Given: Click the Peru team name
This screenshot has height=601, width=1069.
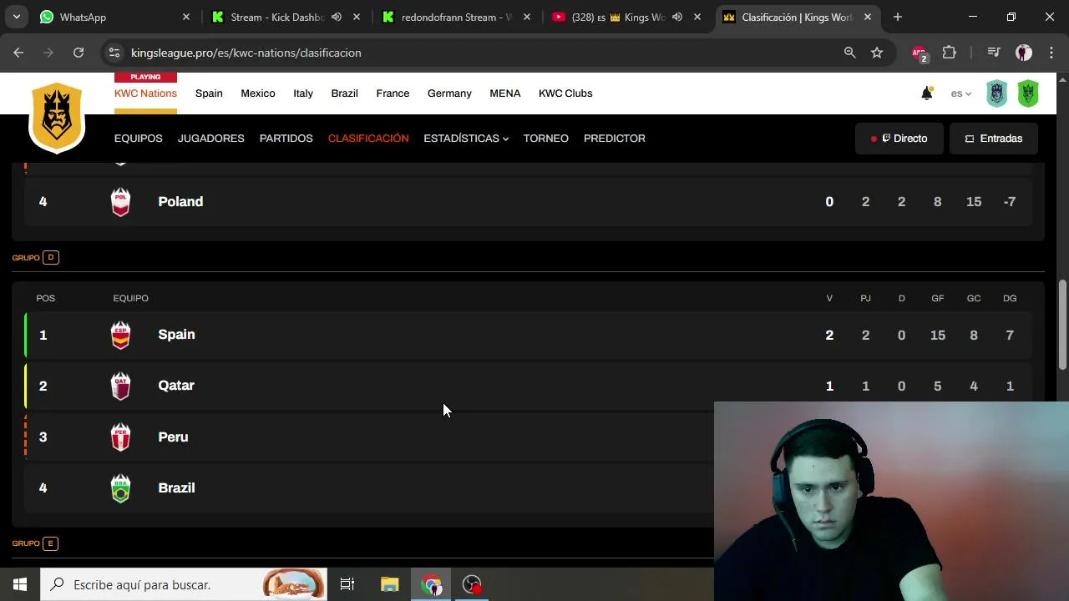Looking at the screenshot, I should click(173, 437).
